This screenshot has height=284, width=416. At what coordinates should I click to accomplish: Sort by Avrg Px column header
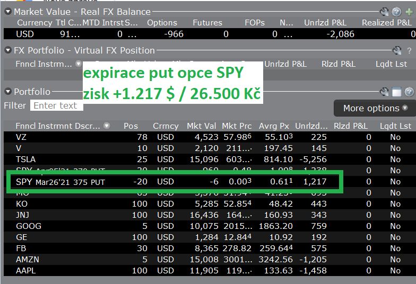tap(274, 126)
